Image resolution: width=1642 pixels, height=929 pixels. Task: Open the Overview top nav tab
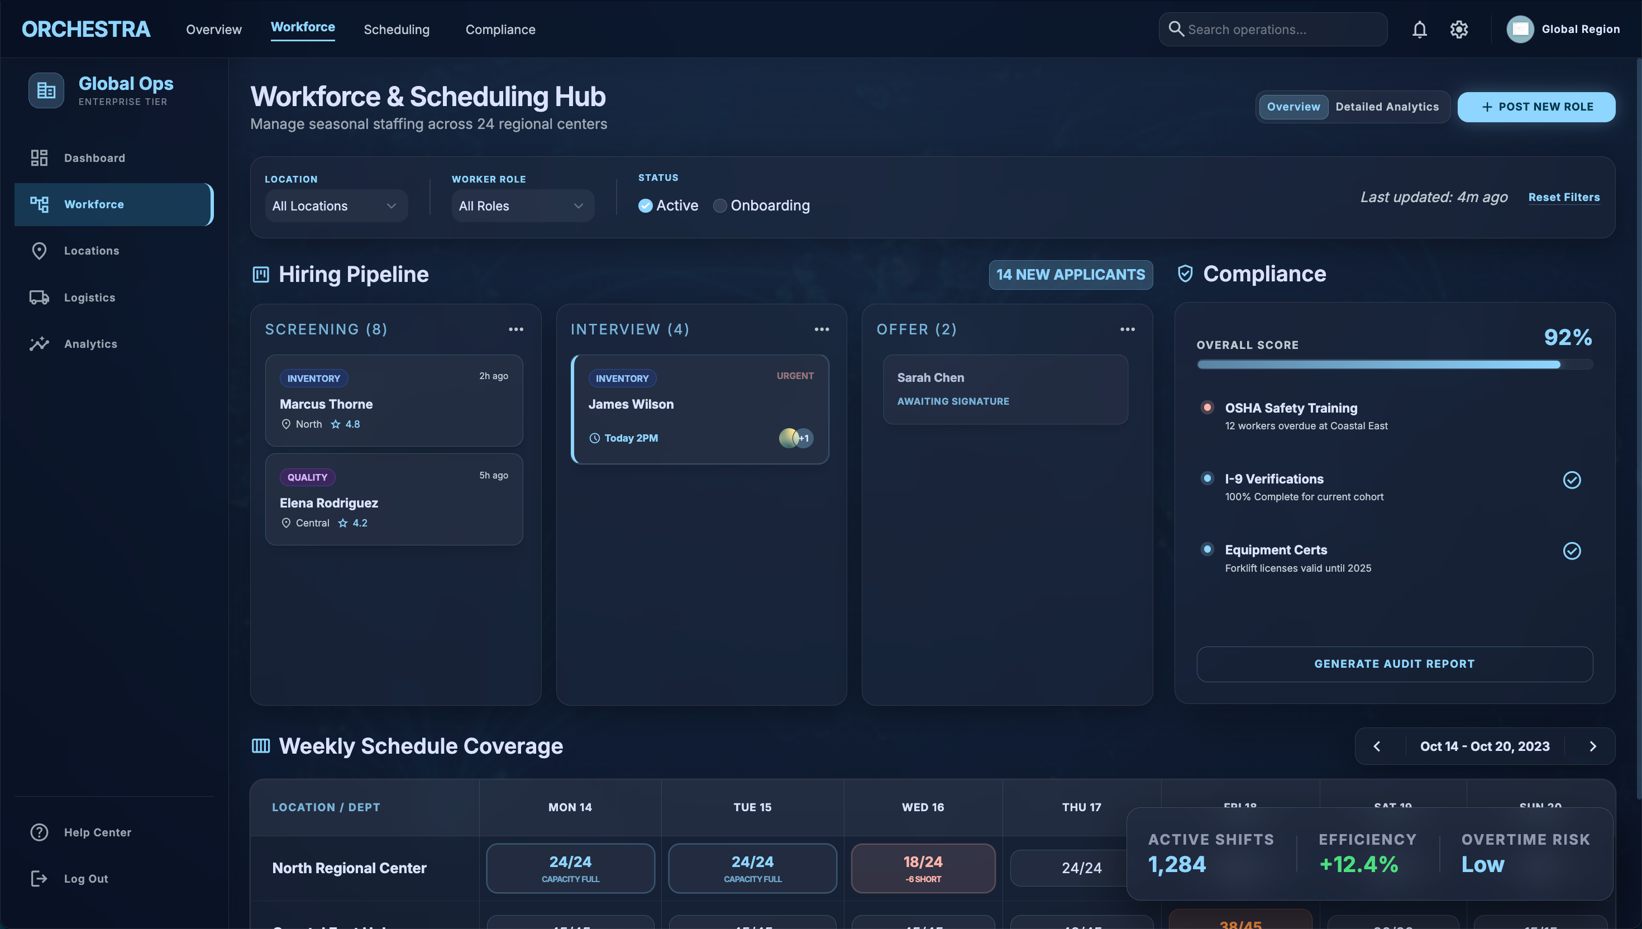pos(214,30)
